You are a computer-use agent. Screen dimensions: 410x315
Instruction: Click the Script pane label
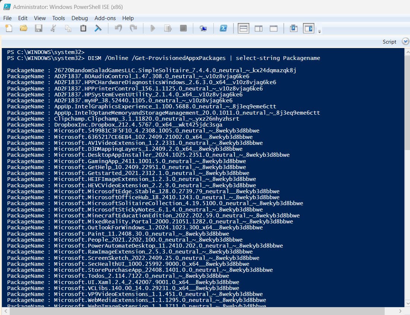390,42
